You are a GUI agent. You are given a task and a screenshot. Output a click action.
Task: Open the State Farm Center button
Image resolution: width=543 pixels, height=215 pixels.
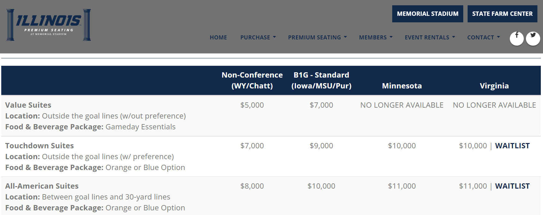point(502,14)
